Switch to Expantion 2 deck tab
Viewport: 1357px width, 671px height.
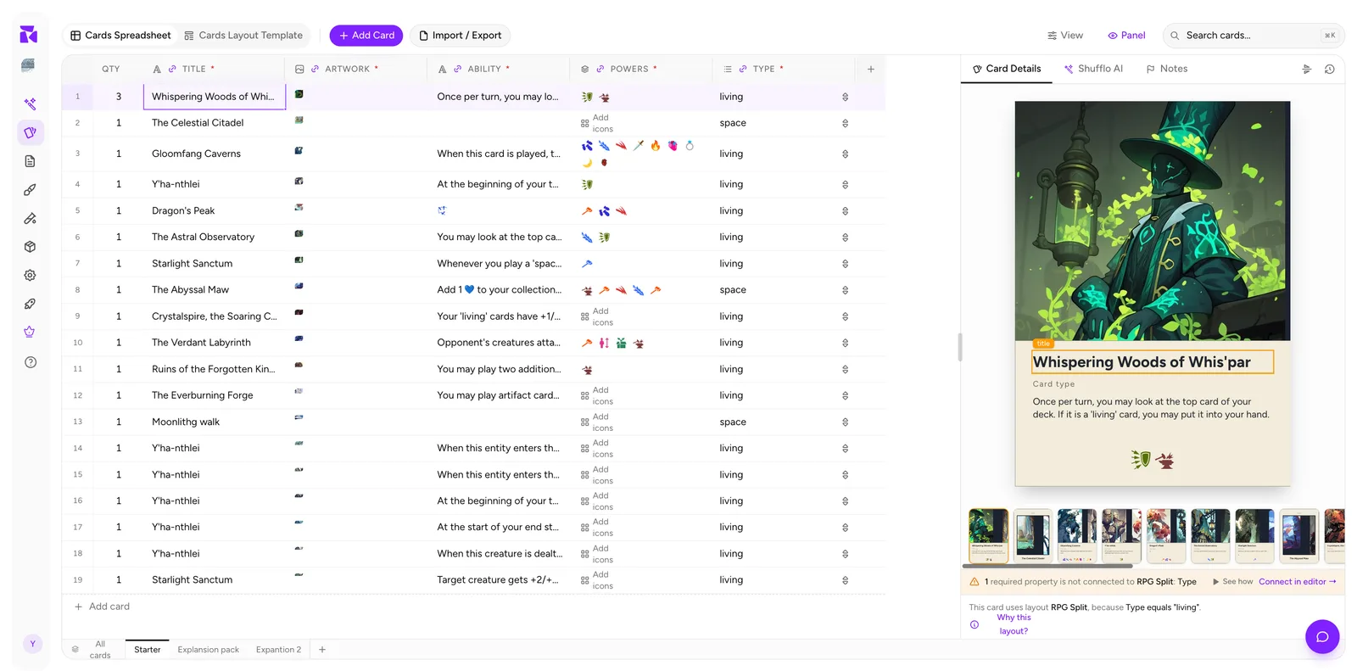coord(278,650)
